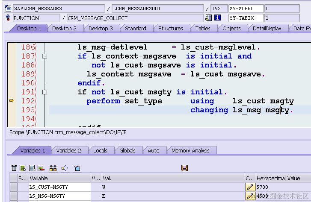
Task: Click the green insert-row icon in variables toolbar
Action: click(23, 168)
